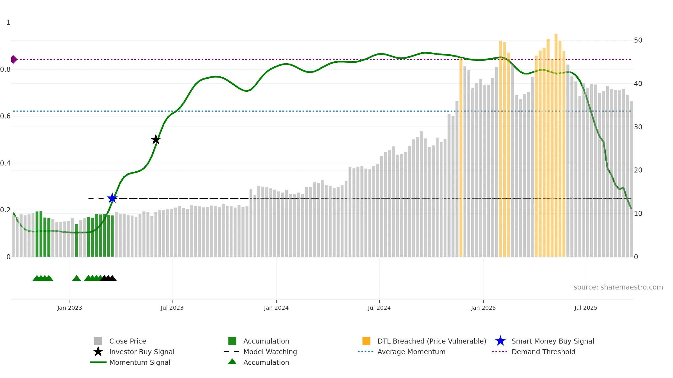Click the Jul 2024 axis label
The image size is (673, 378).
coord(379,308)
